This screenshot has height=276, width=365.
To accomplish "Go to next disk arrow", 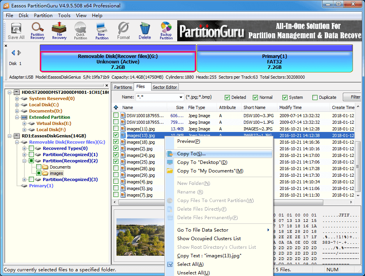I will 19,53.
